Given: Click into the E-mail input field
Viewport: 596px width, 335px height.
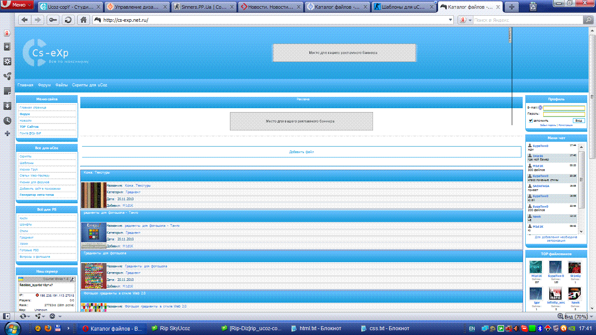Looking at the screenshot, I should point(564,108).
